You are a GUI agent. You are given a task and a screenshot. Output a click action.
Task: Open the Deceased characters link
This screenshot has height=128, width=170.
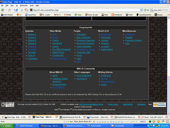[x=86, y=40]
